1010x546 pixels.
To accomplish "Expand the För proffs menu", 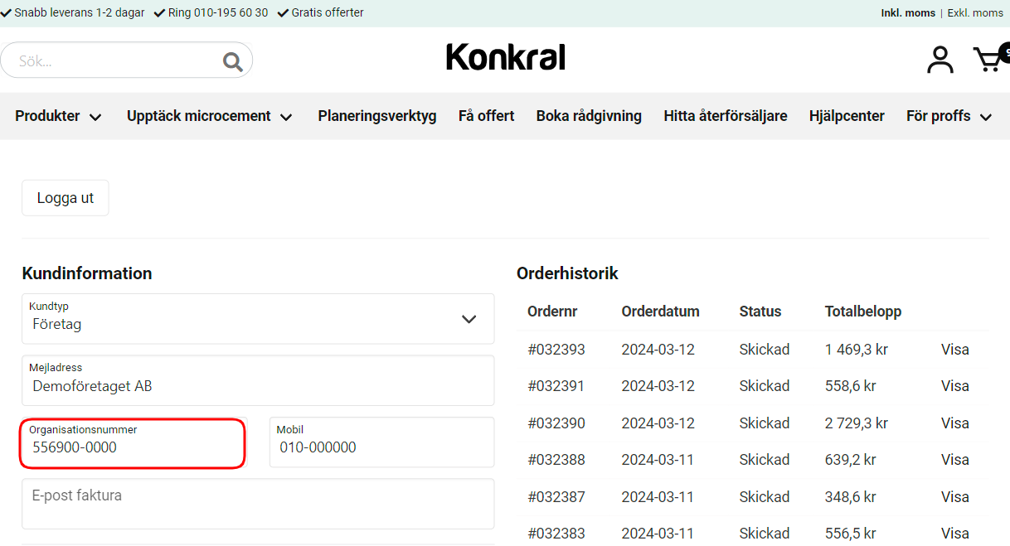I will click(949, 116).
